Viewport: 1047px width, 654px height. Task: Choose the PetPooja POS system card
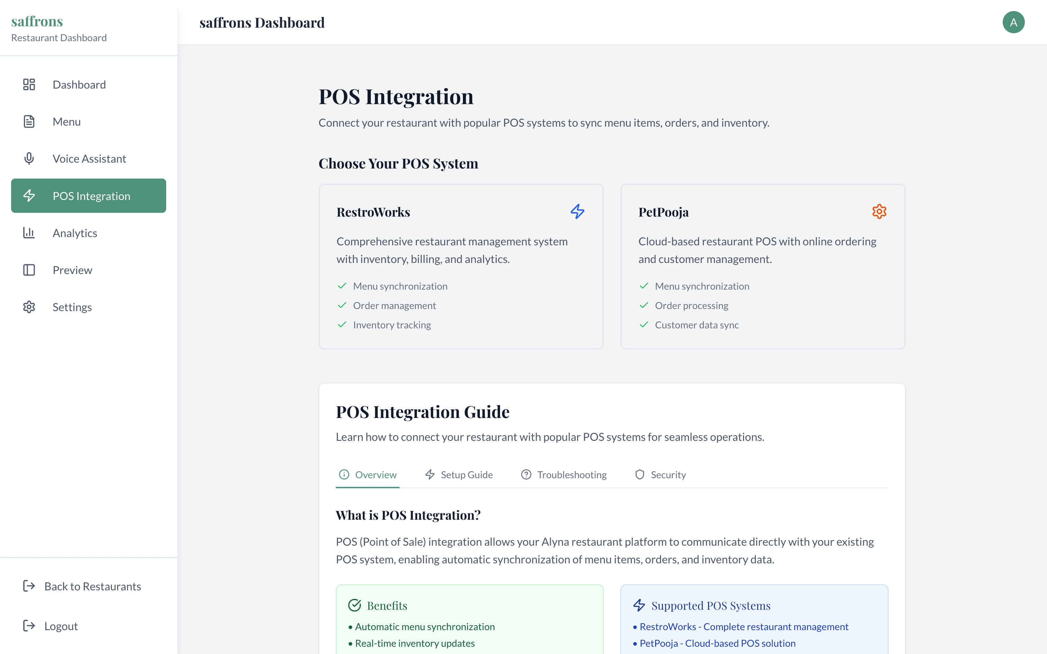[762, 266]
